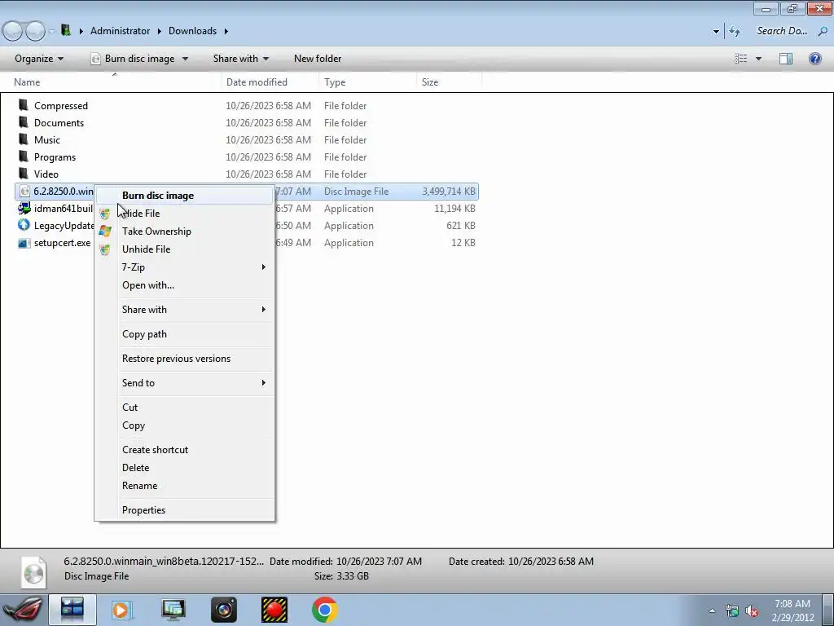This screenshot has height=626, width=834.
Task: Expand the view options dropdown arrow
Action: (x=758, y=59)
